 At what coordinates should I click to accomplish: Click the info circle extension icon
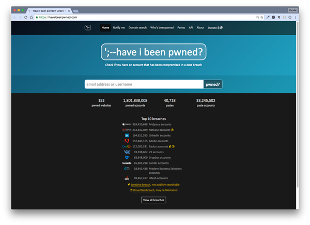(x=290, y=18)
